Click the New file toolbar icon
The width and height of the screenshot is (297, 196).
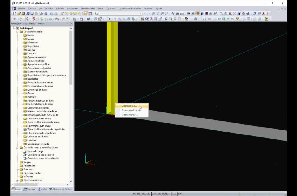pyautogui.click(x=14, y=14)
